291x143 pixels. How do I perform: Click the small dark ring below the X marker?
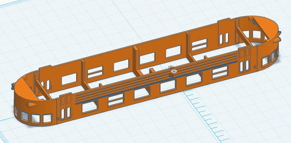[x=171, y=75]
